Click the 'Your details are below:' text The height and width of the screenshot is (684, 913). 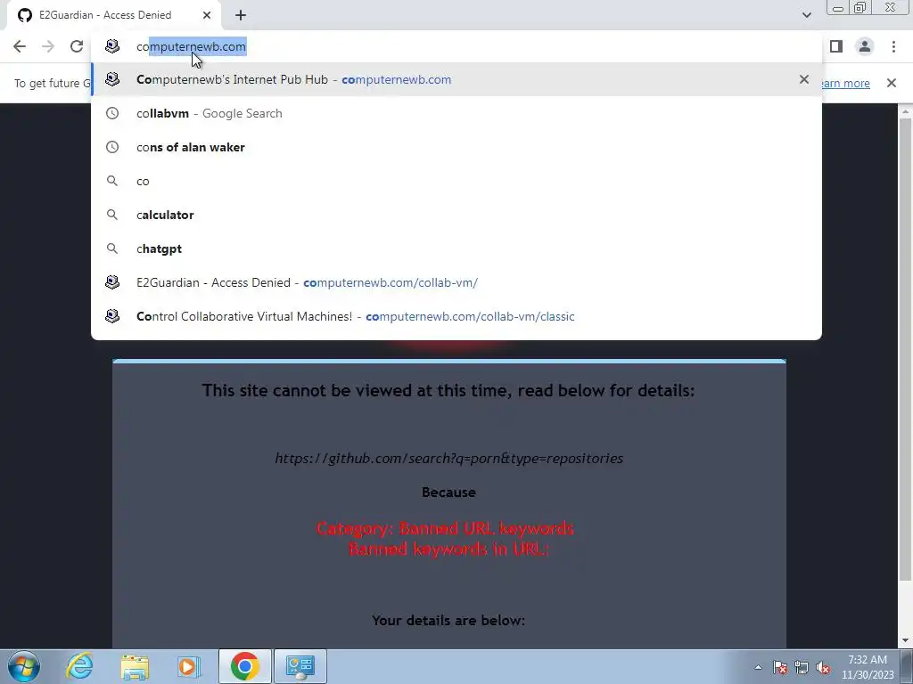(x=448, y=621)
